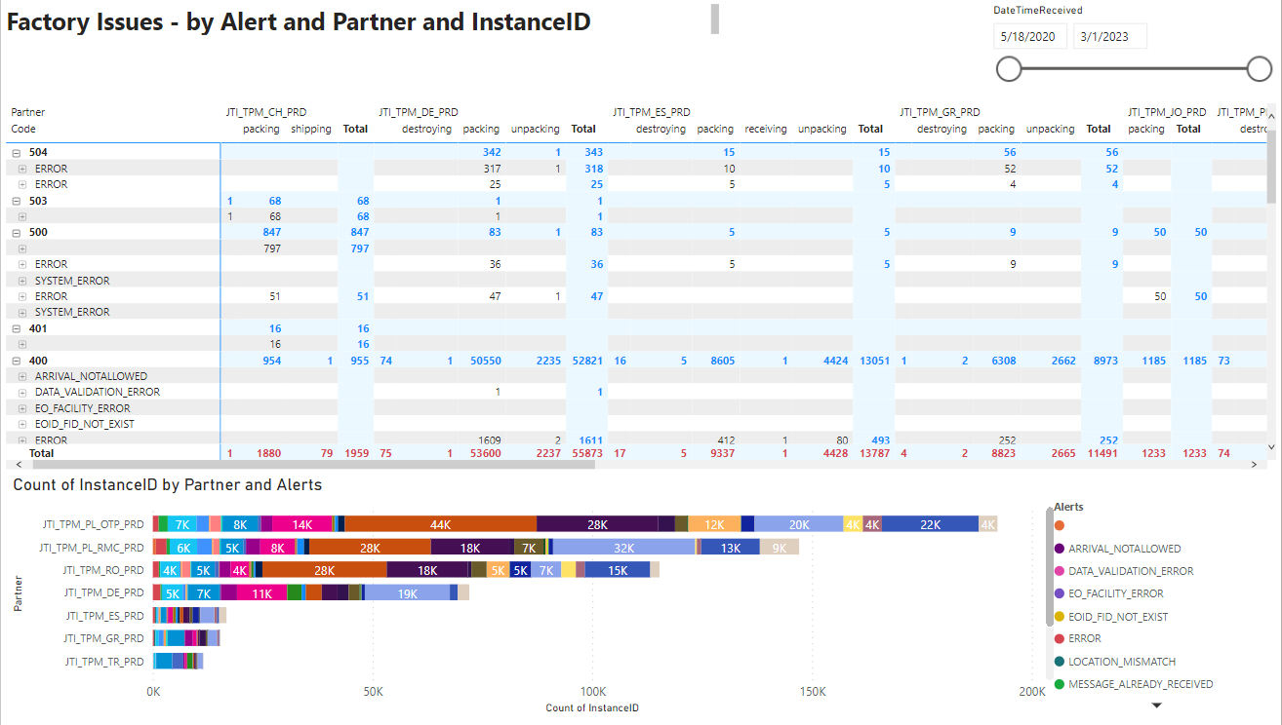Expand the ARRIVAL_NOTALLOWED matrix row

coord(22,376)
